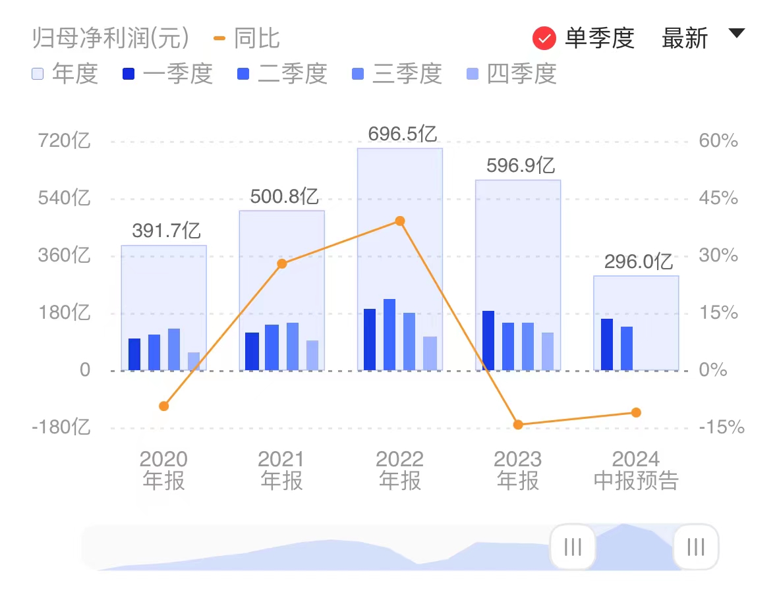Click the 归母净利润(元) title
This screenshot has height=598, width=777.
111,39
